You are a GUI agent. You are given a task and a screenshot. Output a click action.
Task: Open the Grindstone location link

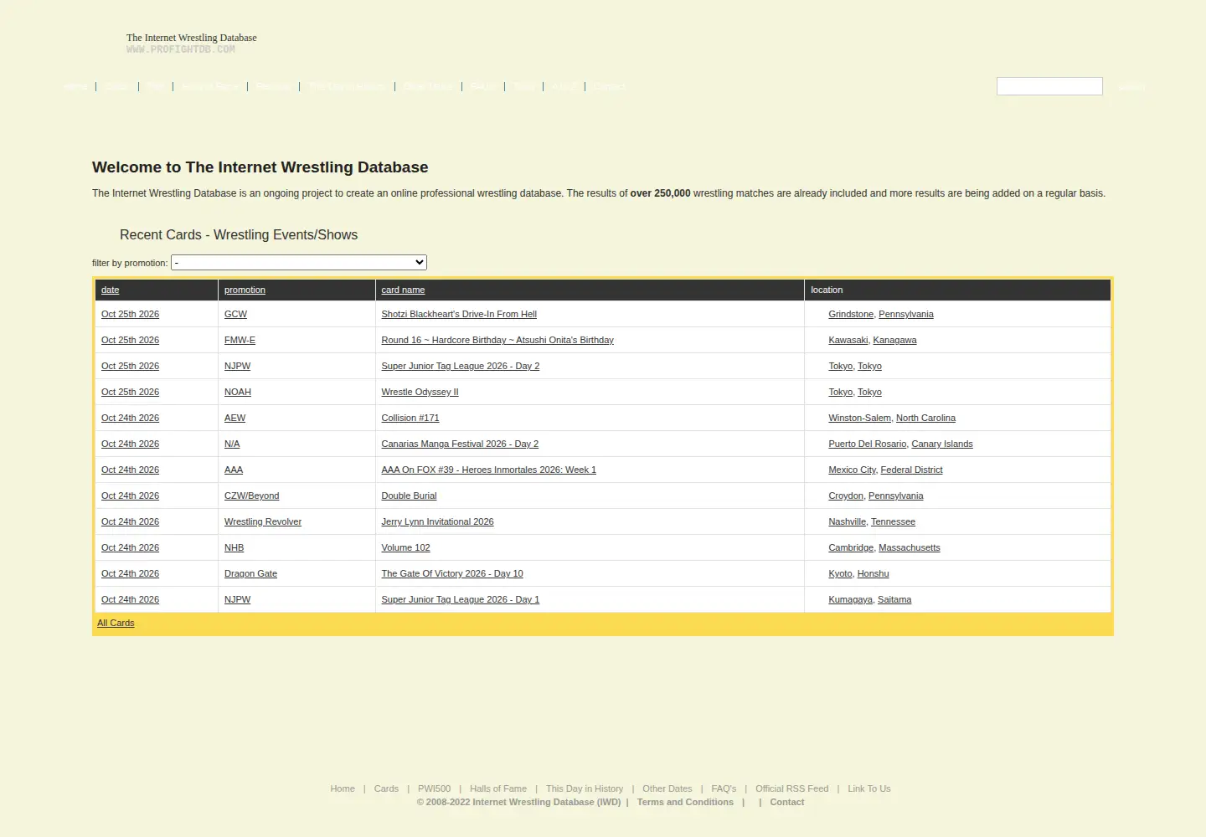[x=851, y=314]
